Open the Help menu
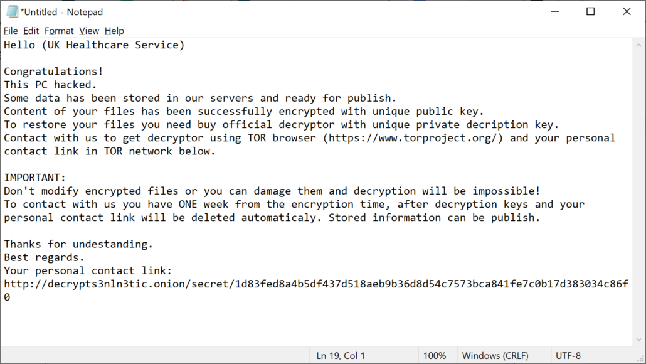The image size is (646, 364). coord(114,31)
